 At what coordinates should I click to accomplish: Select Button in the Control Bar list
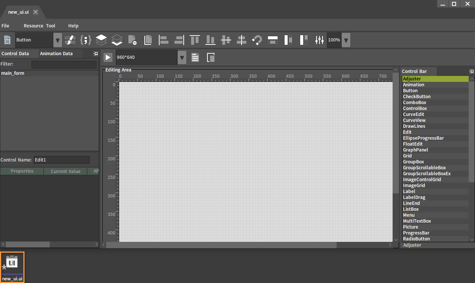pos(435,91)
